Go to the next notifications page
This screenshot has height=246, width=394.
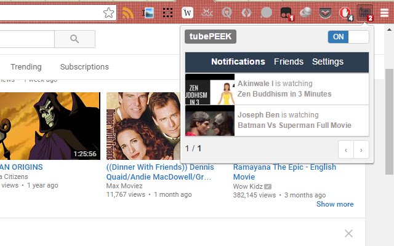[x=361, y=149]
